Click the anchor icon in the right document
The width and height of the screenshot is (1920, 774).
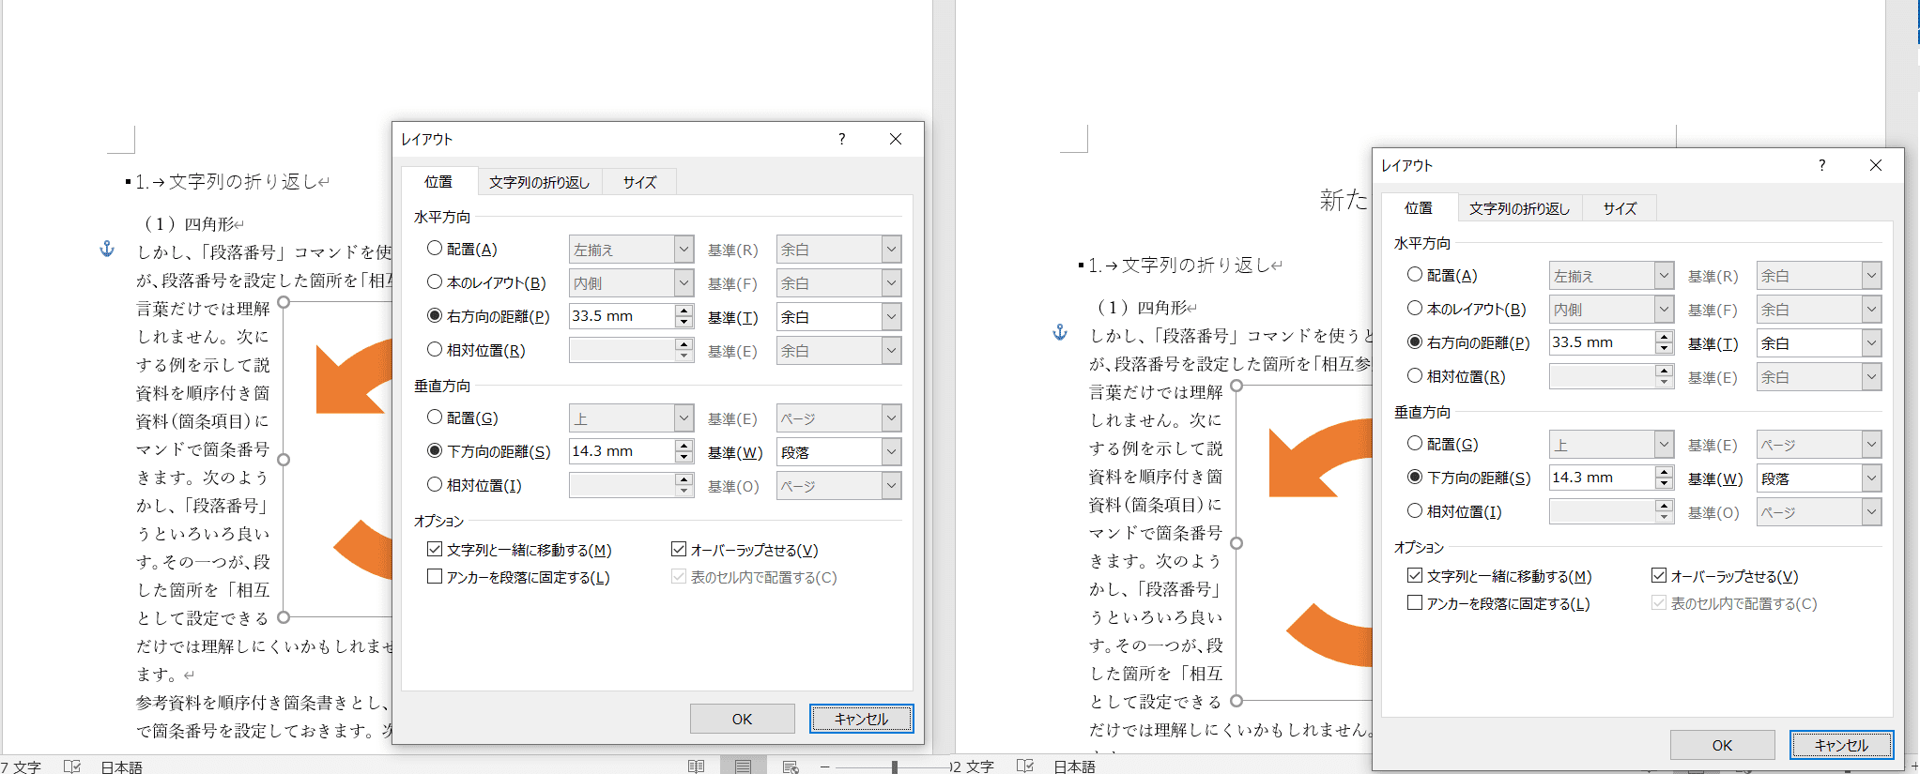point(1060,332)
